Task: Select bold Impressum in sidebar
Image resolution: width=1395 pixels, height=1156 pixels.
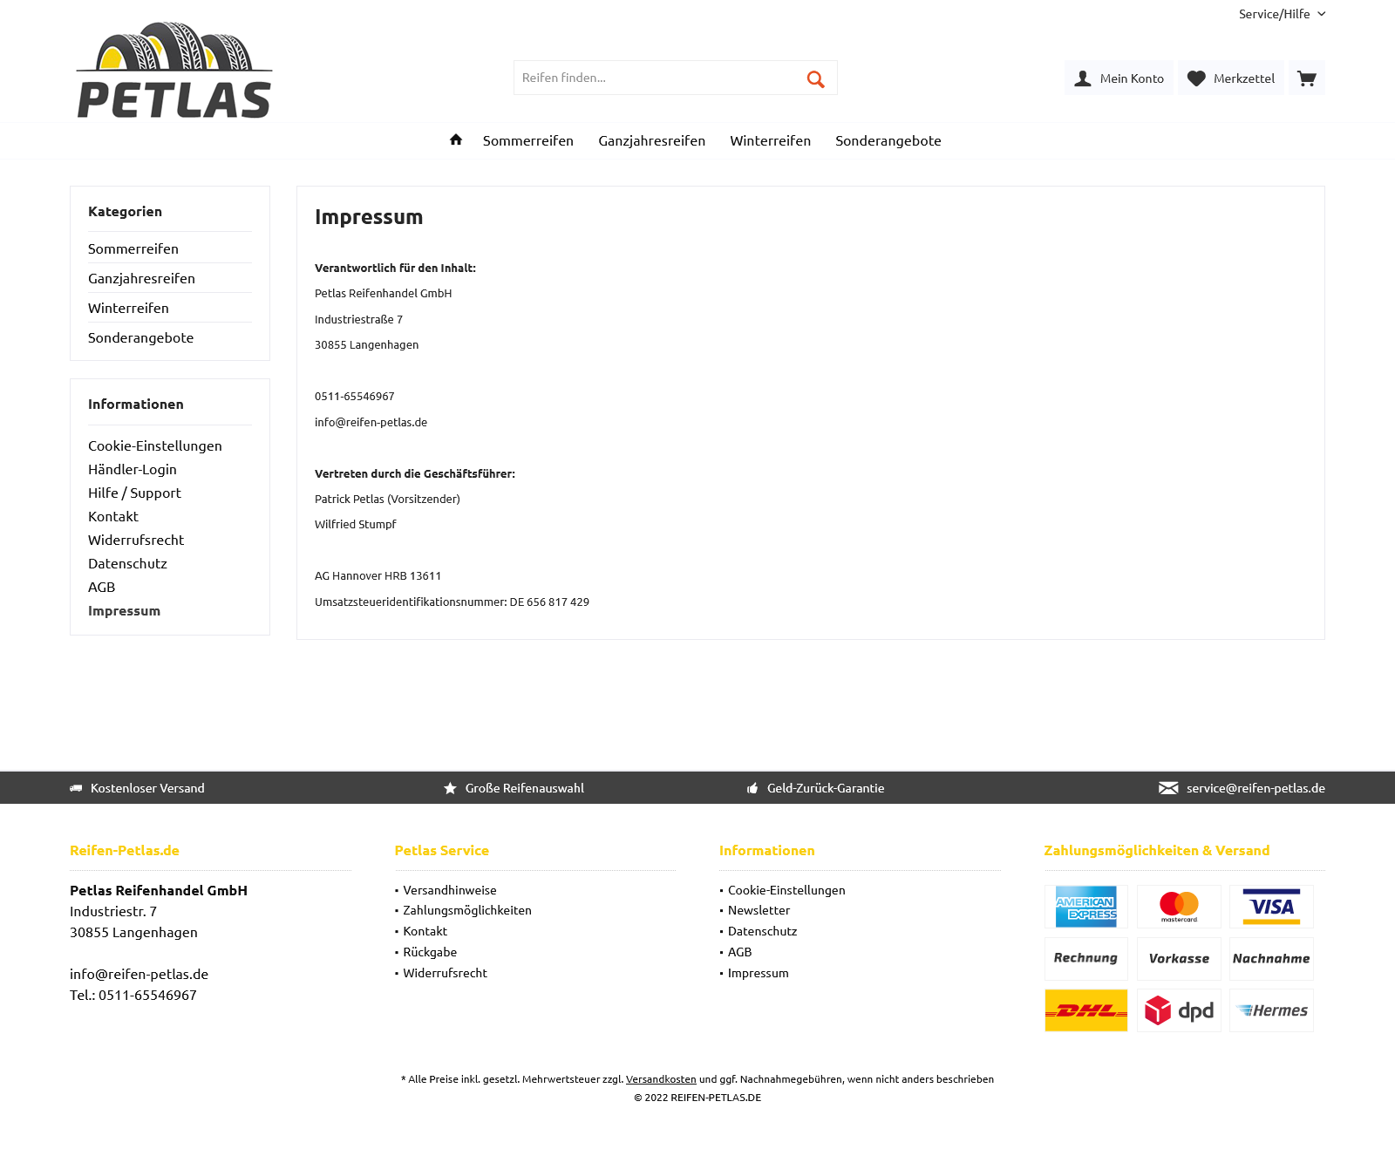Action: (x=124, y=610)
